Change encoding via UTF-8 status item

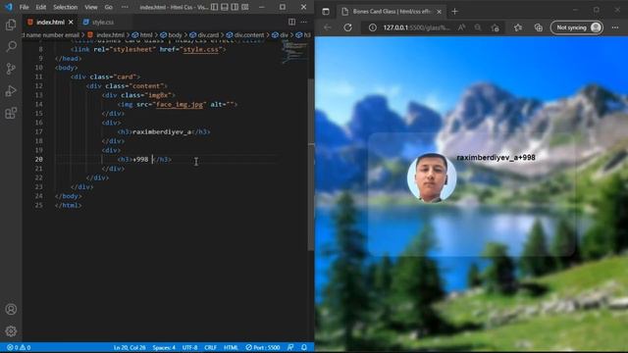(x=189, y=347)
